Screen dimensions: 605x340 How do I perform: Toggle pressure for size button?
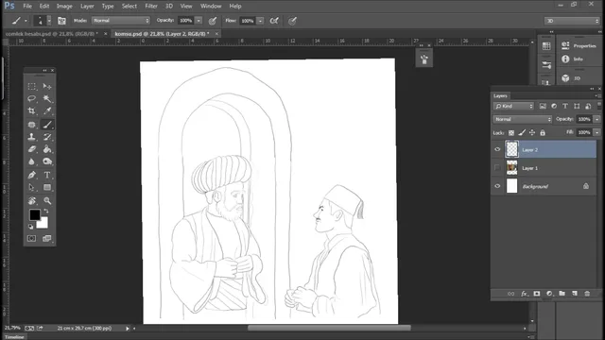(x=292, y=21)
